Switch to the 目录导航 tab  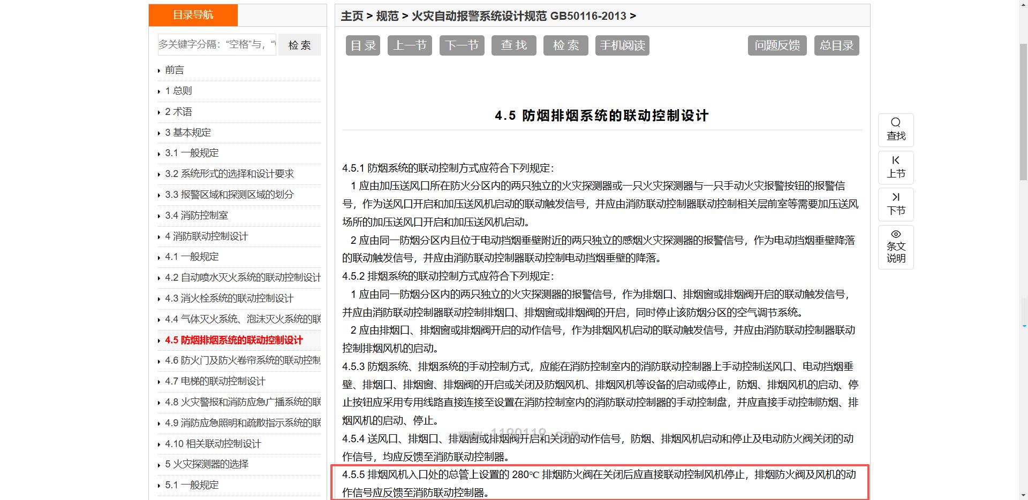[x=193, y=15]
